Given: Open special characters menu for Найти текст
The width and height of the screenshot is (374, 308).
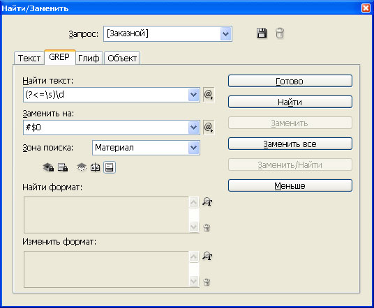Looking at the screenshot, I should pos(209,95).
